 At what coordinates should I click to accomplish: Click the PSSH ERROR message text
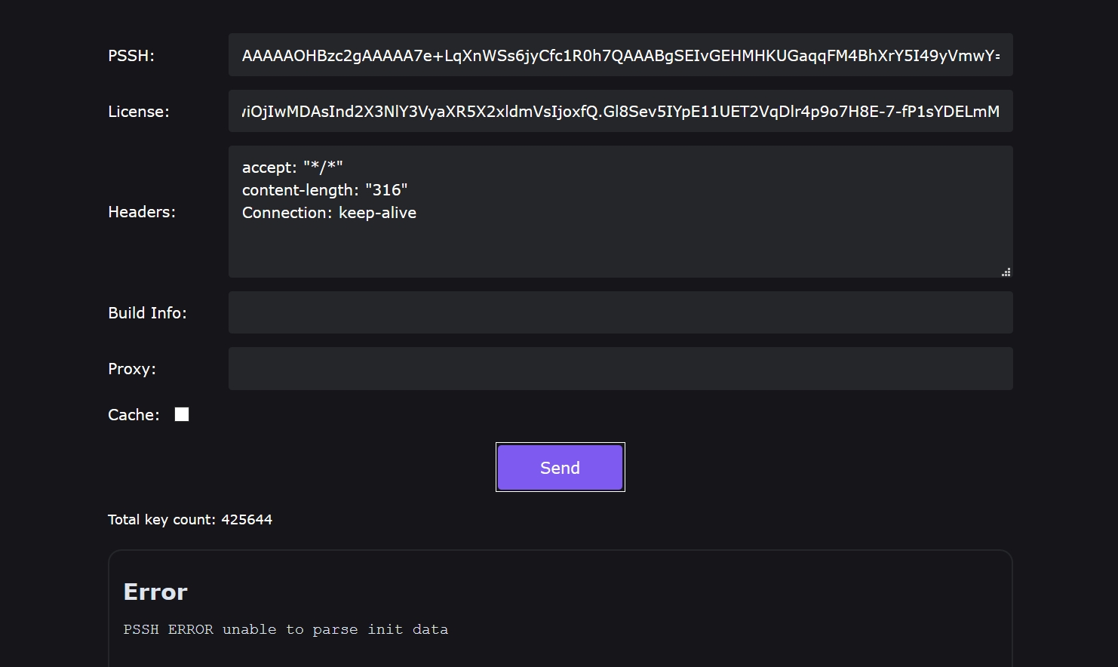pos(286,629)
